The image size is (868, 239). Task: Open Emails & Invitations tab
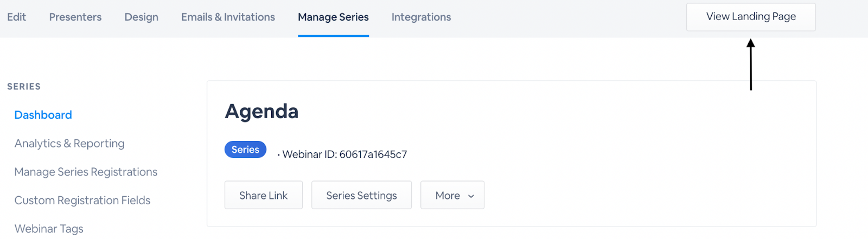coord(228,17)
